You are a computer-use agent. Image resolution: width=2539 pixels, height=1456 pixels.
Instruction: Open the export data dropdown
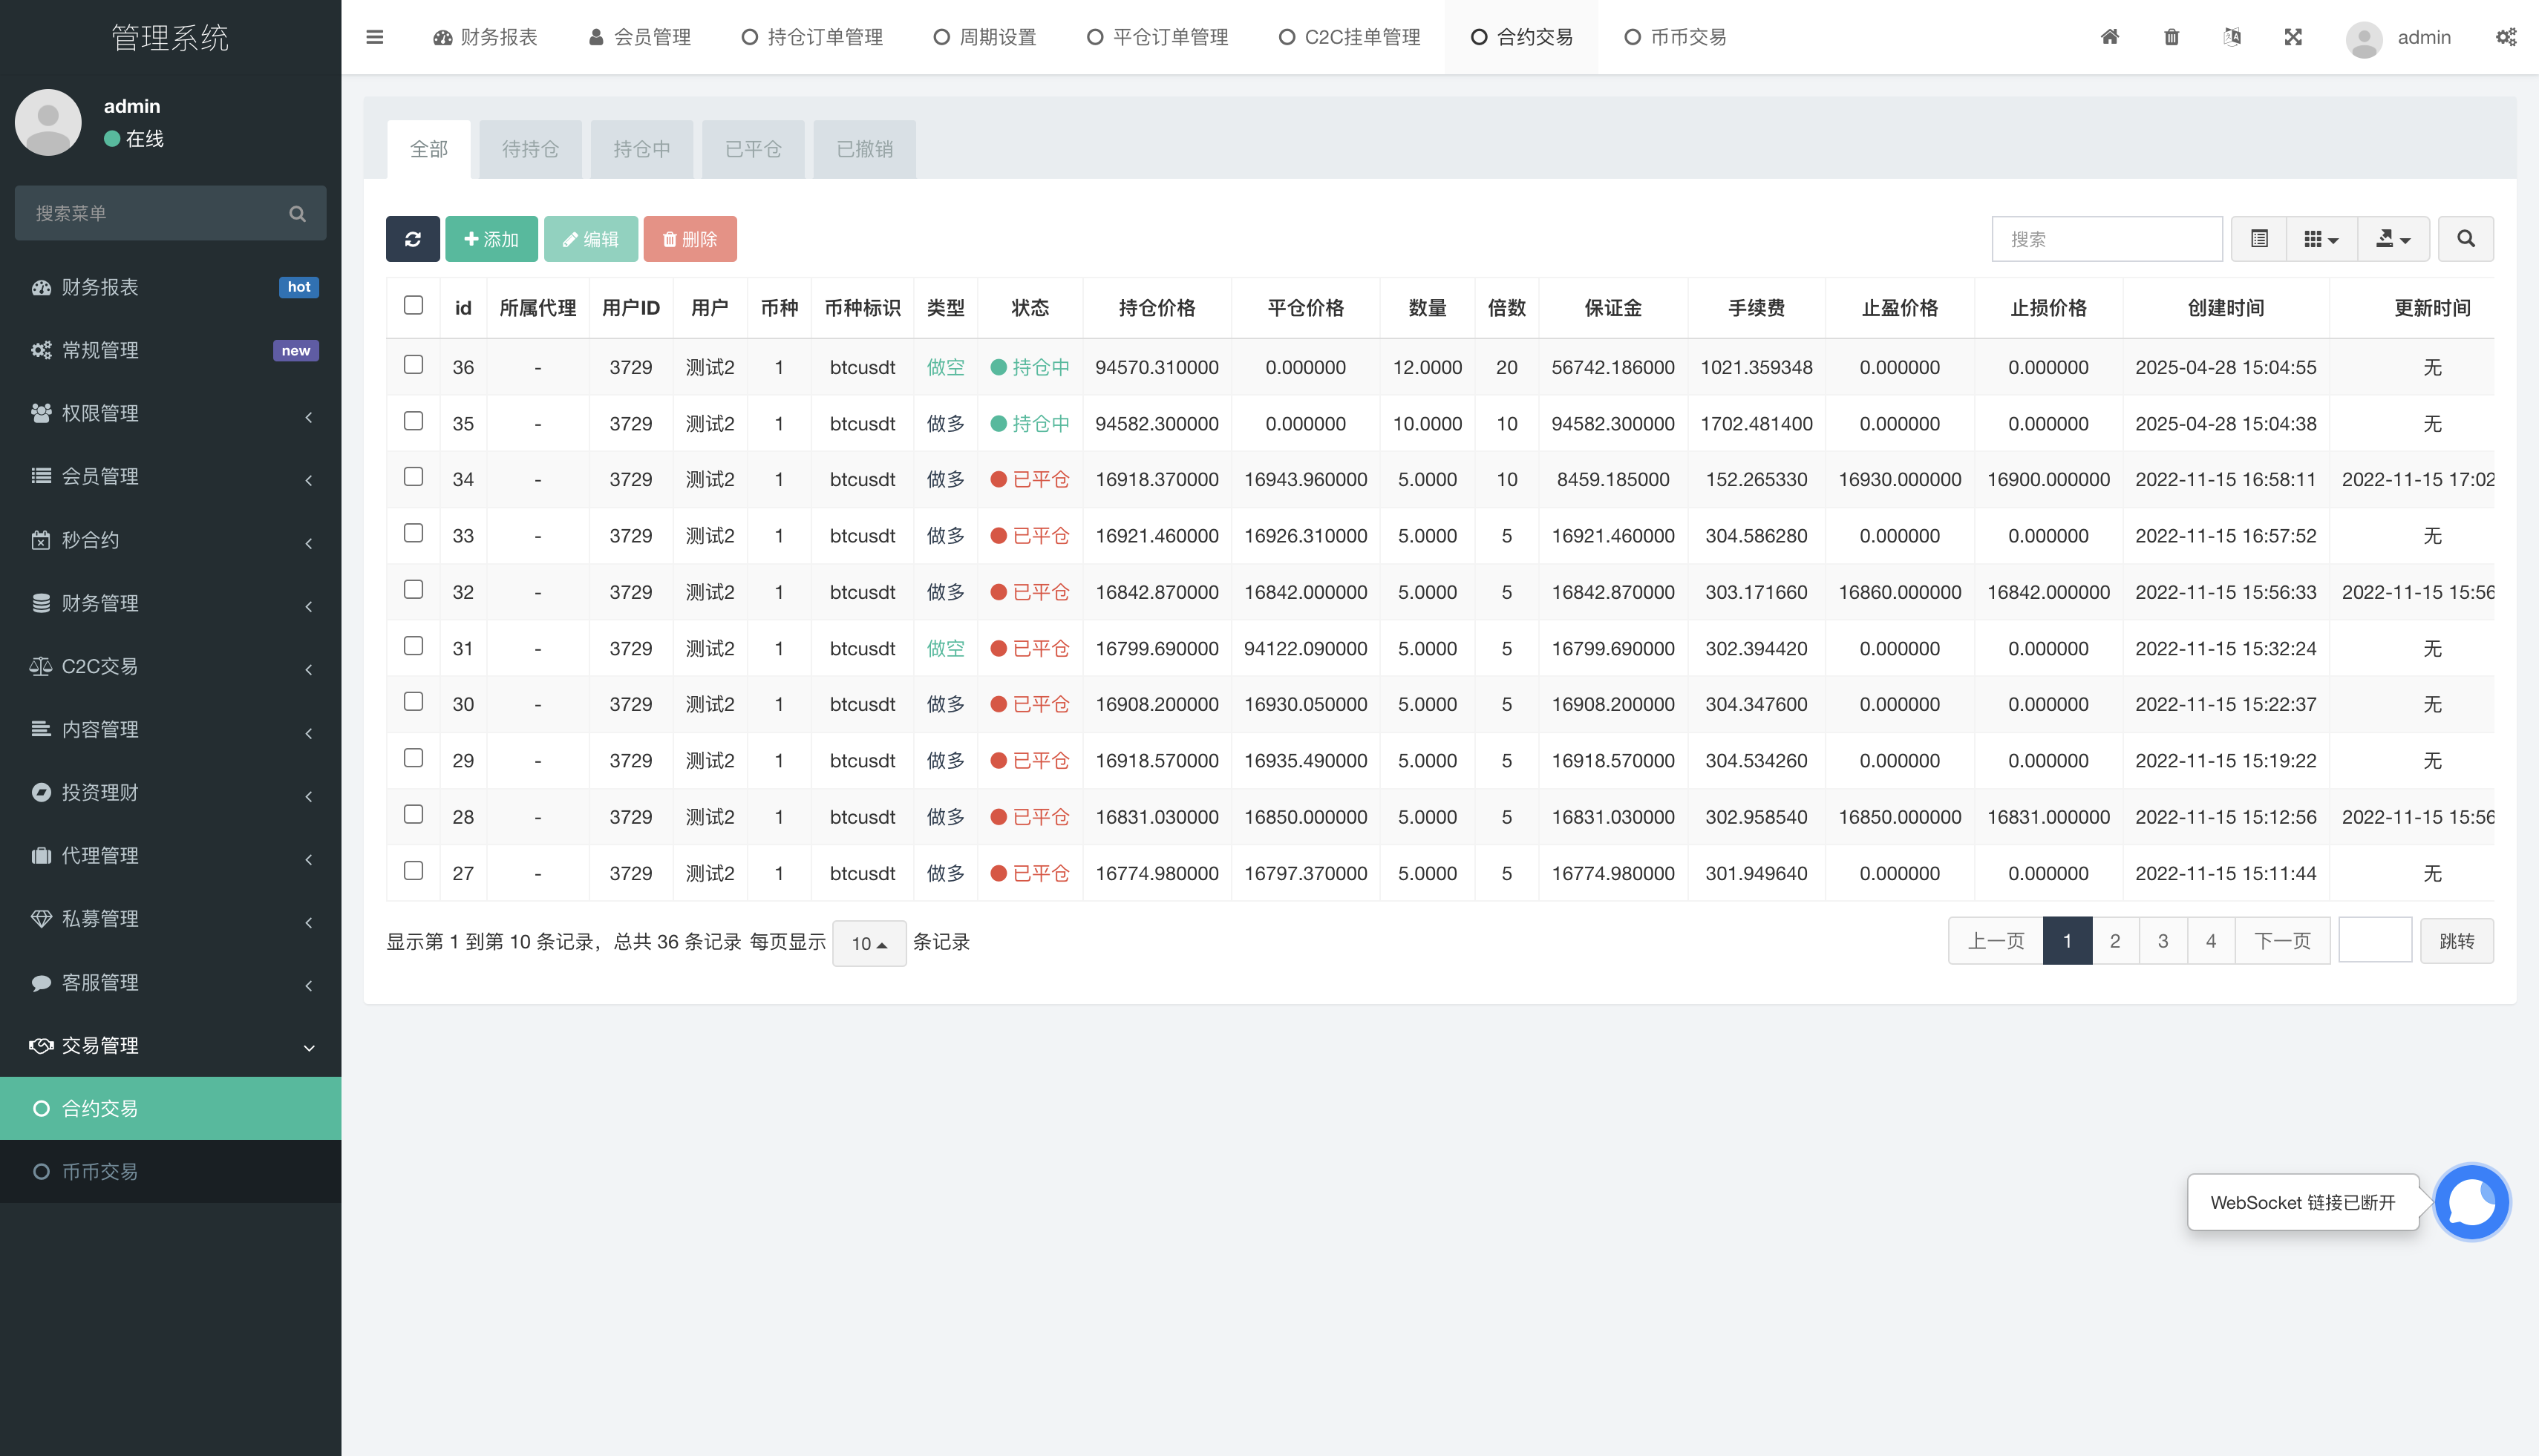2393,239
